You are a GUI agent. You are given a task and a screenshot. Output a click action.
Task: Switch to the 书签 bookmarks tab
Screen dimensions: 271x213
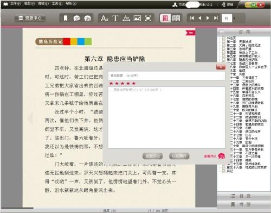[x=244, y=205]
